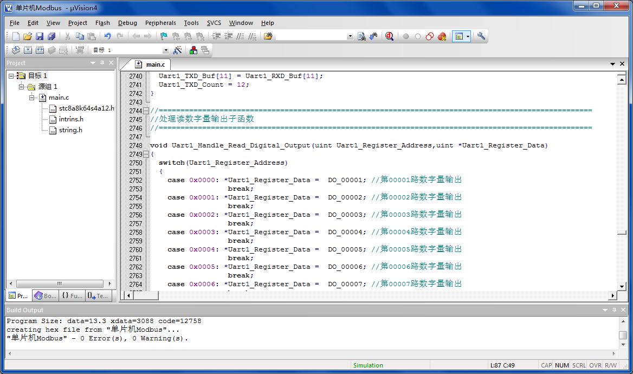The image size is (633, 374).
Task: Switch to the Templates tab
Action: pos(98,295)
